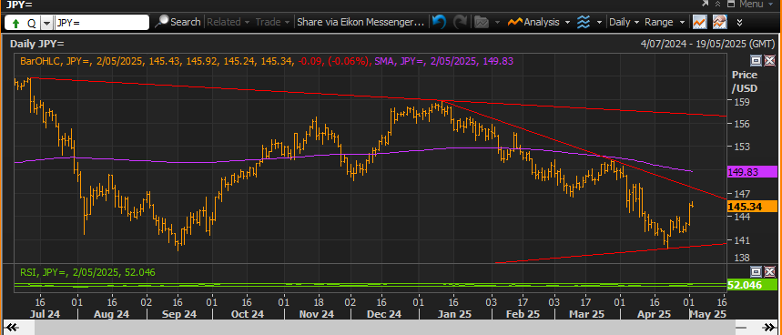
Task: Click the window restore icon beside Menu
Action: 731,4
